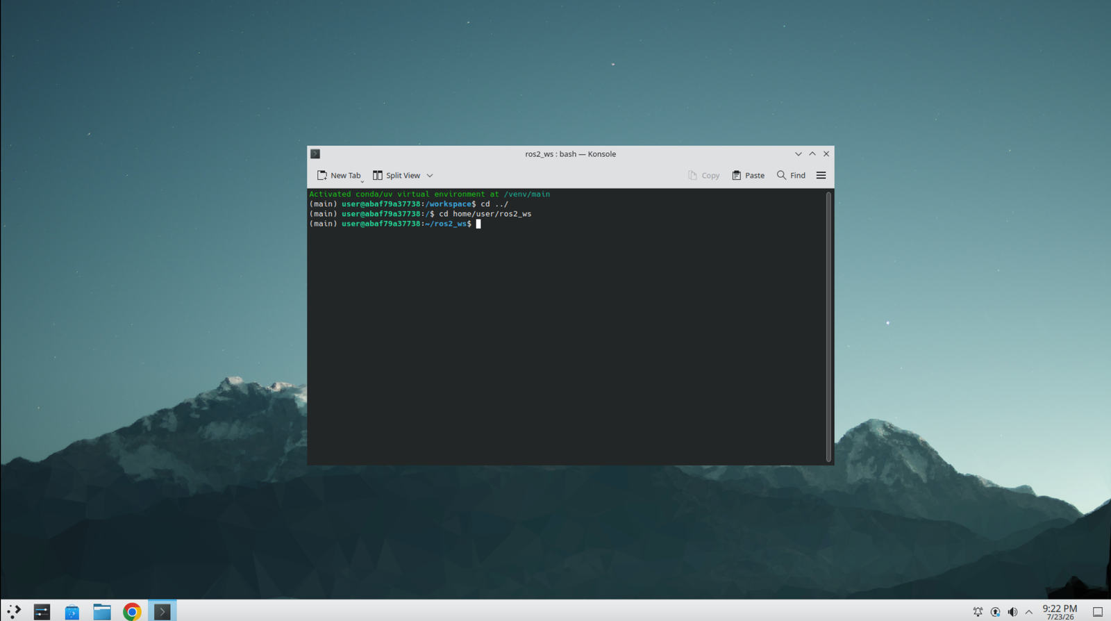
Task: Click the Konsole window icon in title bar
Action: (315, 154)
